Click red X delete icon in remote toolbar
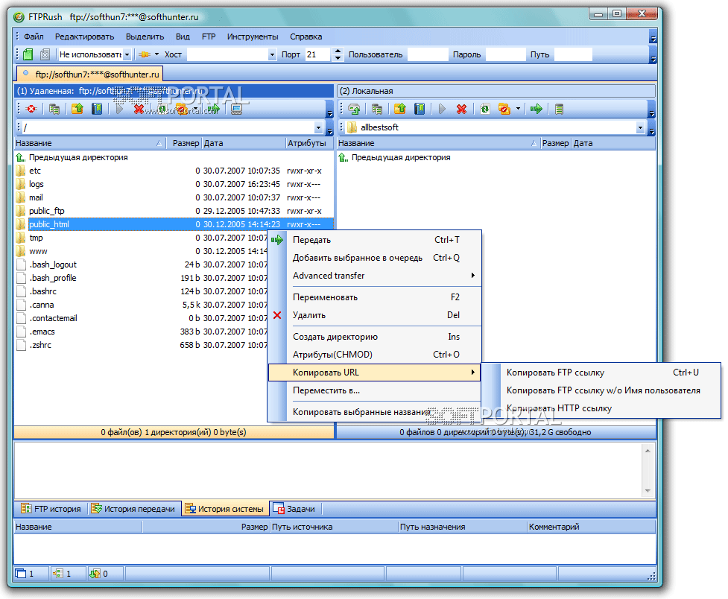Image resolution: width=728 pixels, height=599 pixels. click(x=139, y=109)
